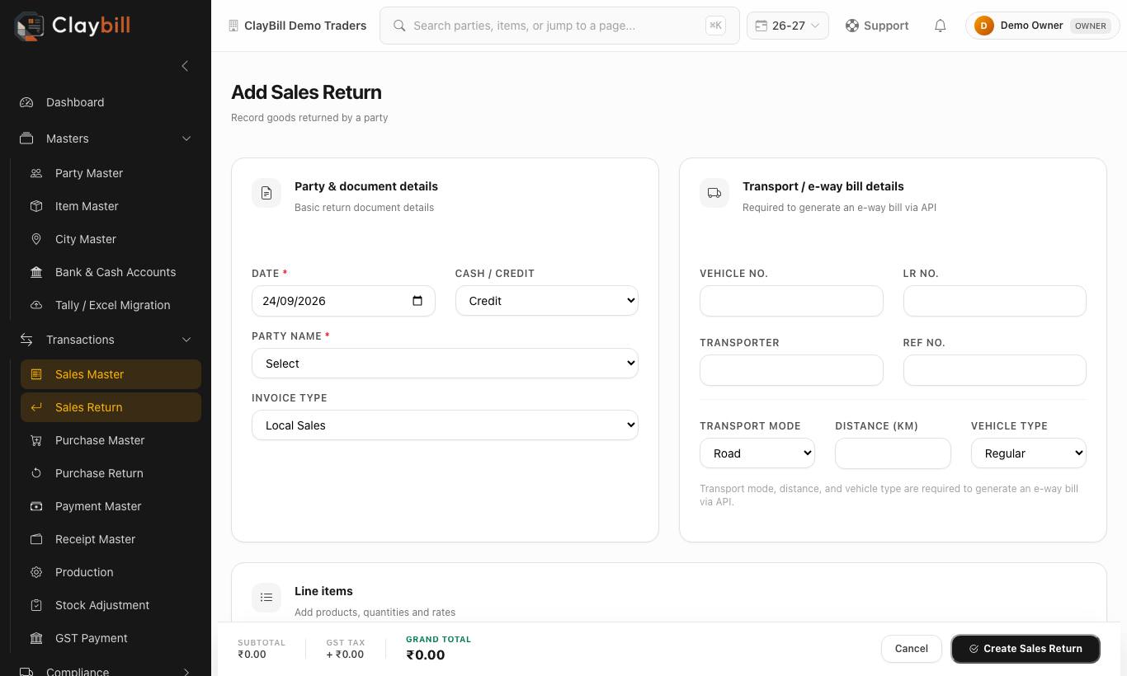Open the Party Name select dropdown
Screen dimensions: 1127x676
[445, 364]
